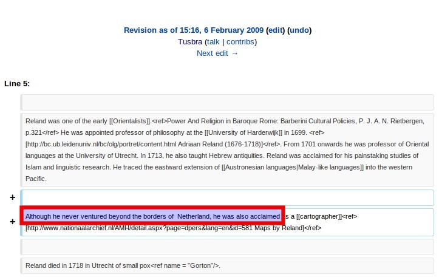View Tusbra's 'contribs' link

click(240, 42)
